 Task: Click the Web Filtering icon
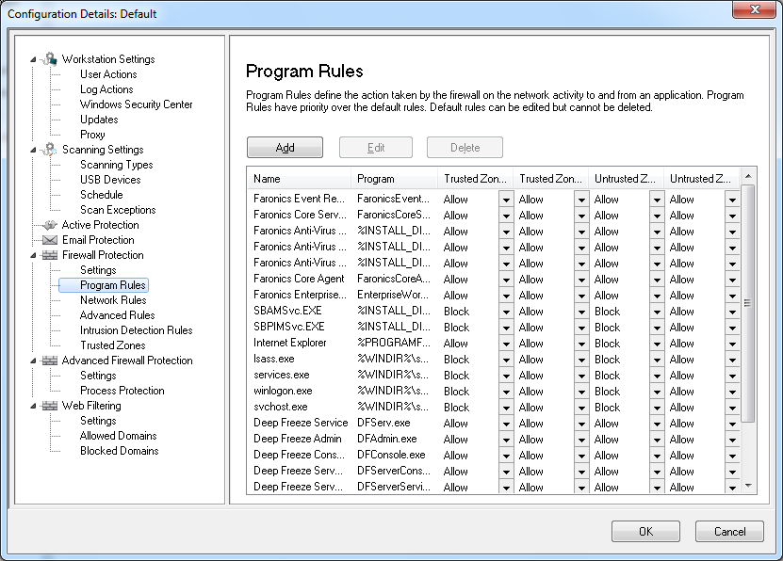coord(50,406)
